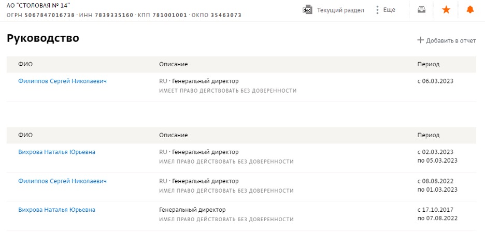Click the 'Руководство' section heading
Screen dimensions: 485x232
coord(42,38)
